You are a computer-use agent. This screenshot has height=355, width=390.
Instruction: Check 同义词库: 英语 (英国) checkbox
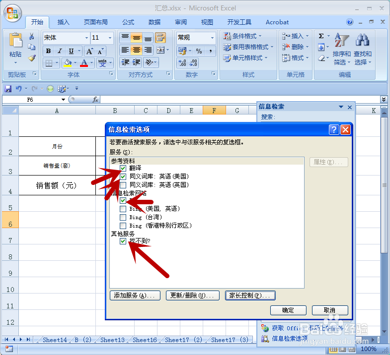click(x=123, y=185)
